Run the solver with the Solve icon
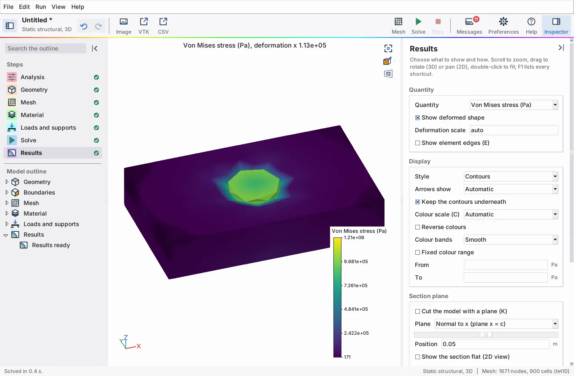Screen dimensions: 574x376 (418, 26)
